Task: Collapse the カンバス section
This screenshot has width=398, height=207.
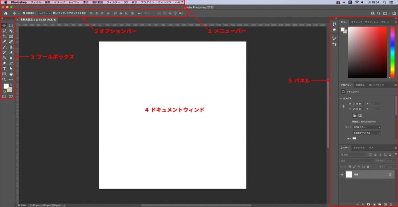Action: [x=341, y=98]
